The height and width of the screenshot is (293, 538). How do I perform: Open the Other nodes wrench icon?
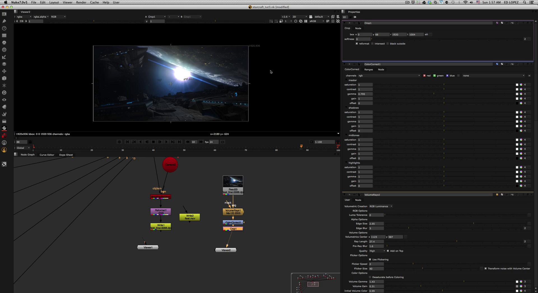point(4,114)
